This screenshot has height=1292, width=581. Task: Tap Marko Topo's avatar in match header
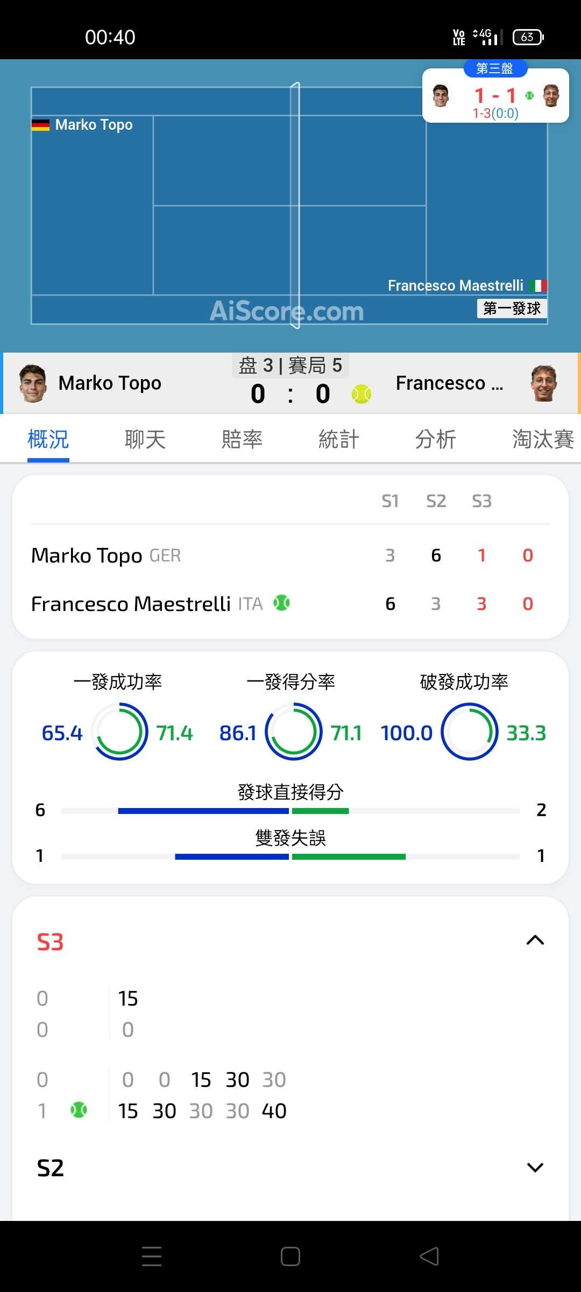point(32,383)
